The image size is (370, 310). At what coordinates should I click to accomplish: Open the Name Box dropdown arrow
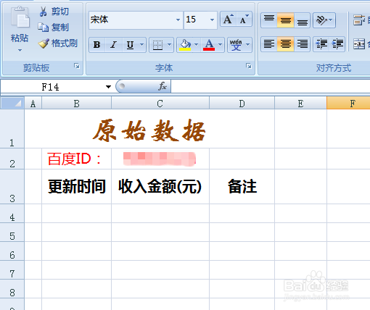(x=108, y=87)
